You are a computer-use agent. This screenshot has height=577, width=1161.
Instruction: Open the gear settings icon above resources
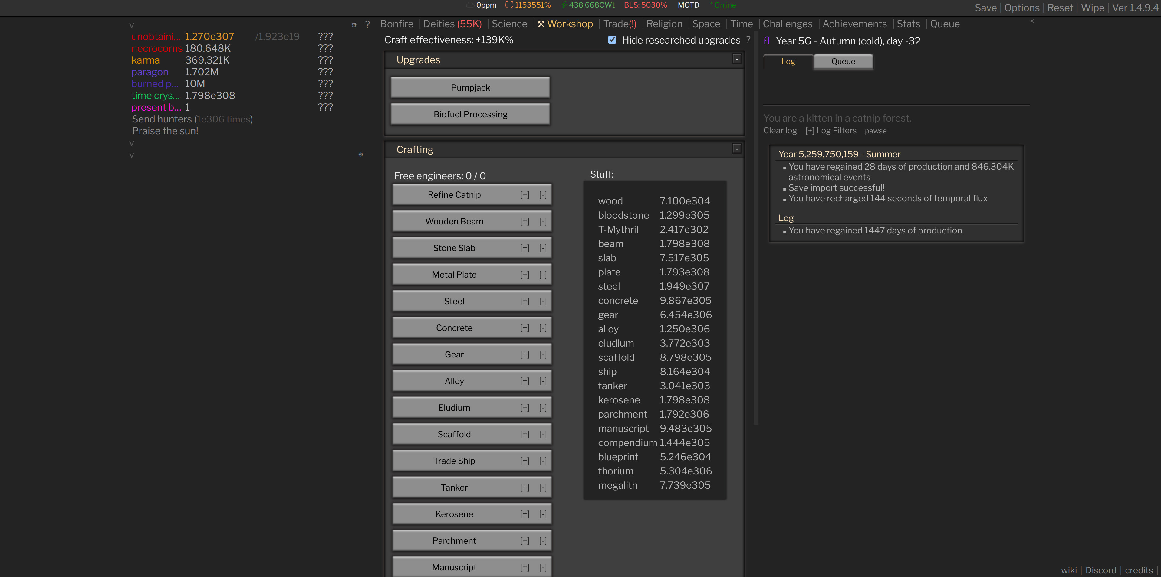point(354,25)
